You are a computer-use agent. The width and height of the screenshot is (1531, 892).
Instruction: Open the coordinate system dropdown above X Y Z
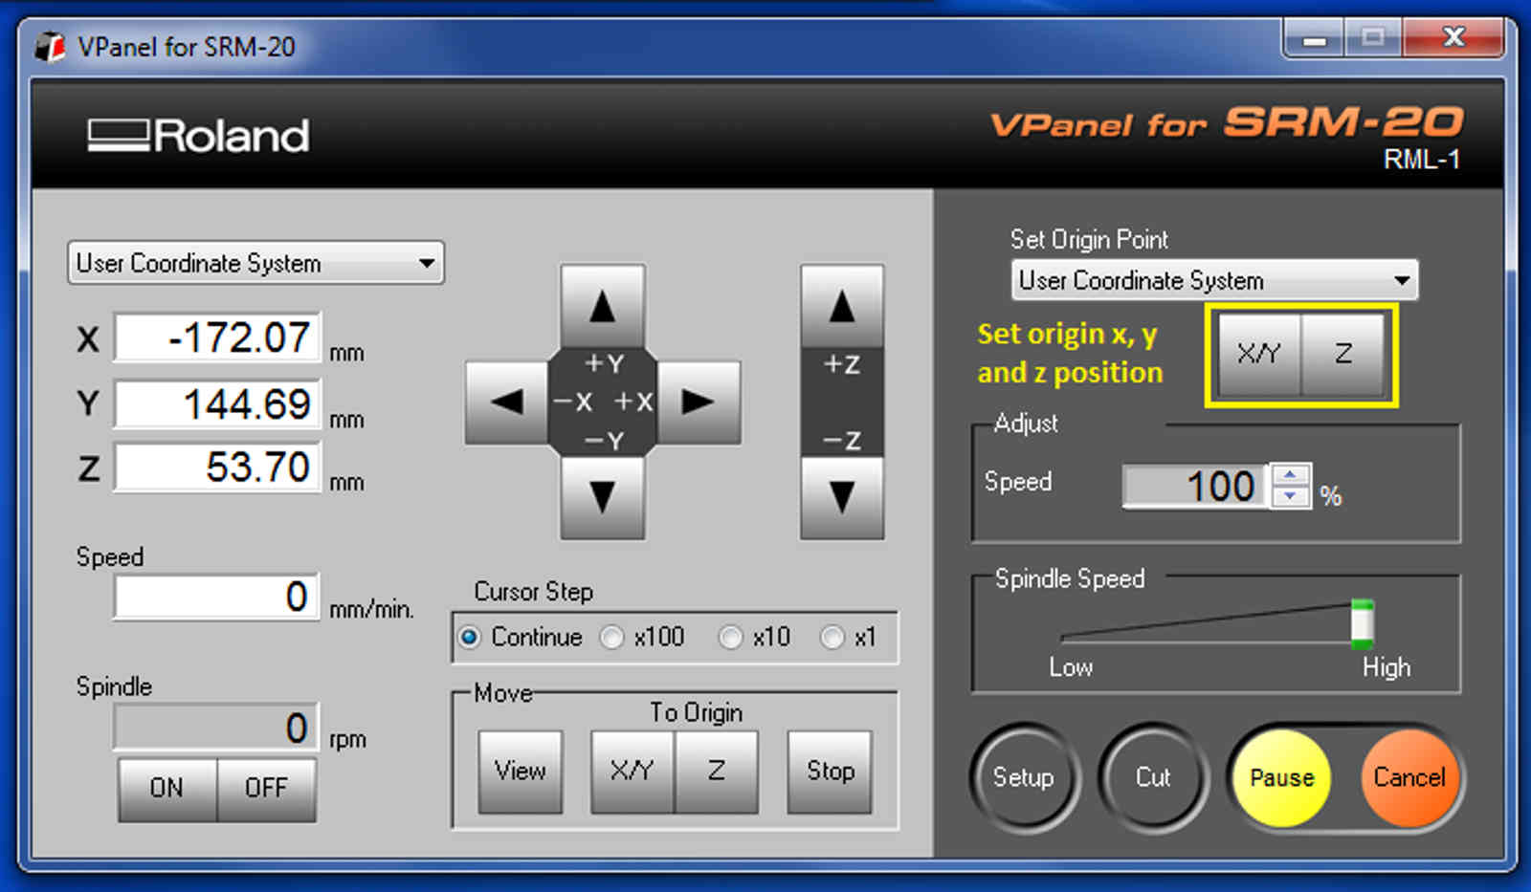point(255,263)
